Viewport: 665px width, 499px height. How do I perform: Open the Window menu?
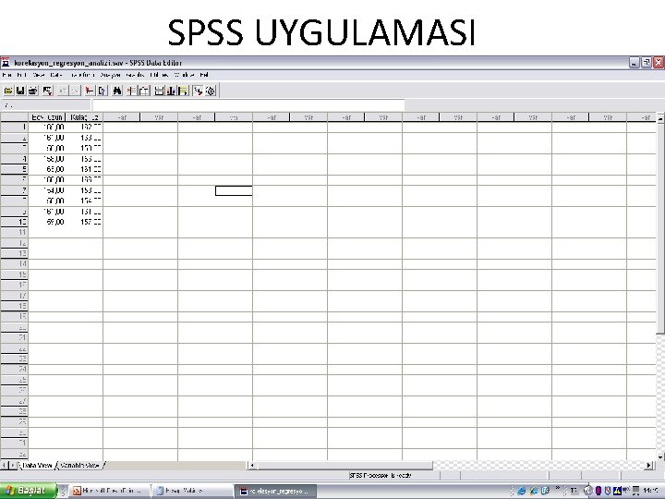pyautogui.click(x=185, y=75)
